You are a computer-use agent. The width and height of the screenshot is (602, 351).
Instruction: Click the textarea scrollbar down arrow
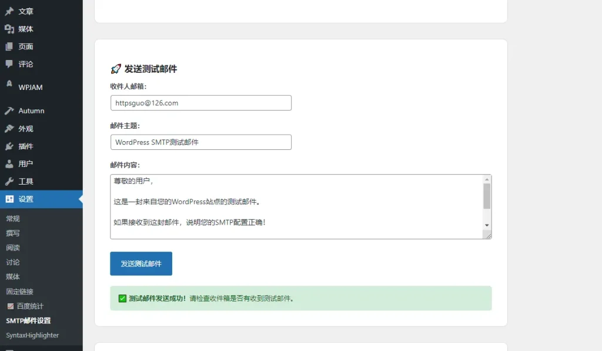point(487,225)
